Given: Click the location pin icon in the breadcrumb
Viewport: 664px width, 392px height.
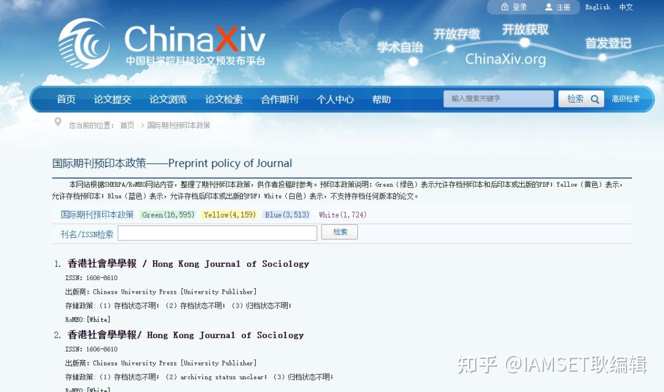Looking at the screenshot, I should tap(58, 122).
